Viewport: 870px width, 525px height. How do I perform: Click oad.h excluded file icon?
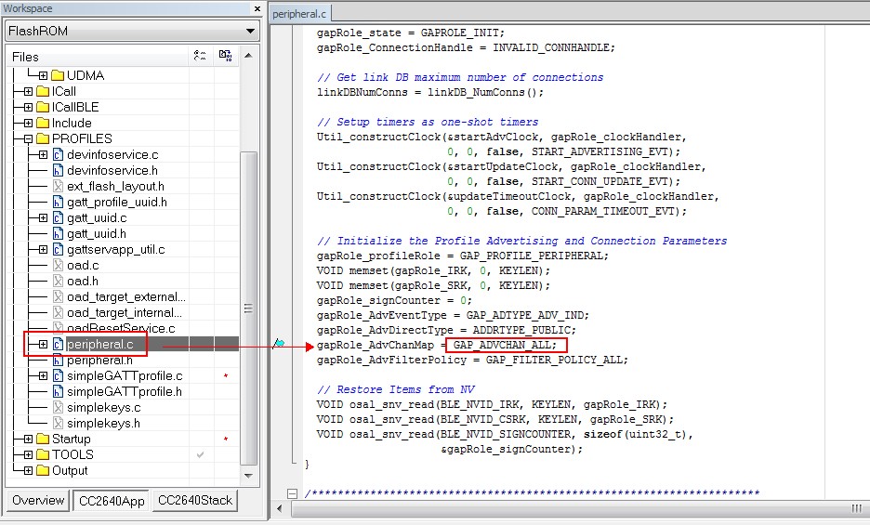[x=58, y=282]
